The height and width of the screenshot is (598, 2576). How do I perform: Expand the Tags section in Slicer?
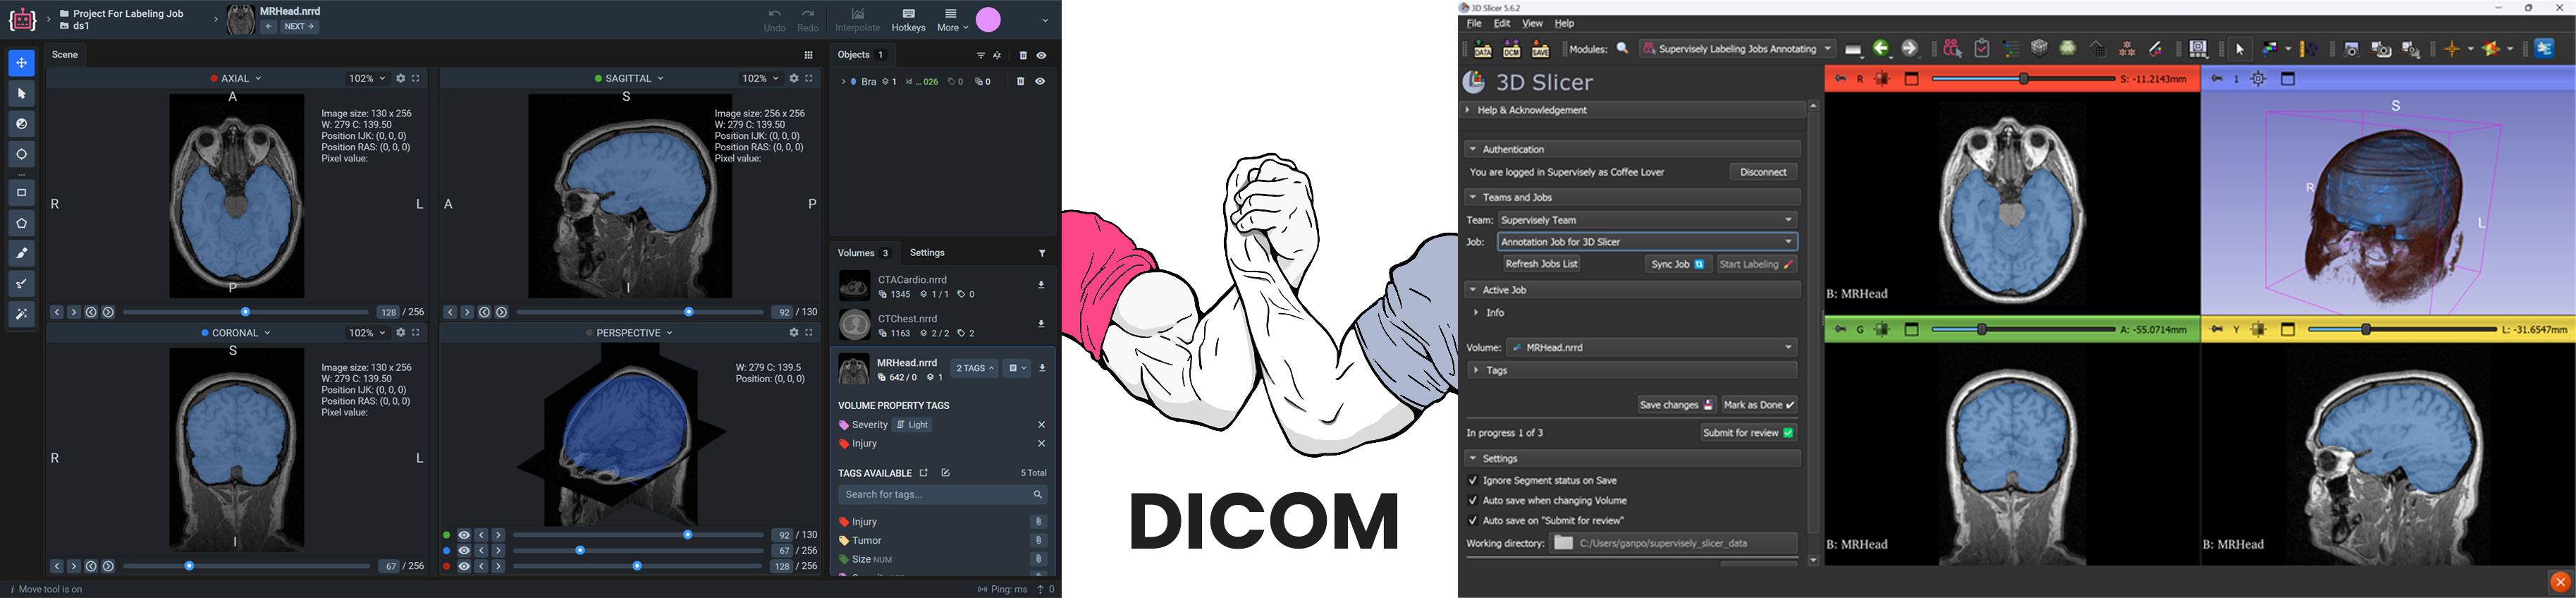(x=1477, y=371)
